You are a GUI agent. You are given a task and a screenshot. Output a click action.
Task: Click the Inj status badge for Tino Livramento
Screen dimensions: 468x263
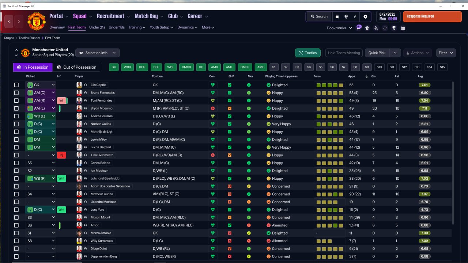61,155
